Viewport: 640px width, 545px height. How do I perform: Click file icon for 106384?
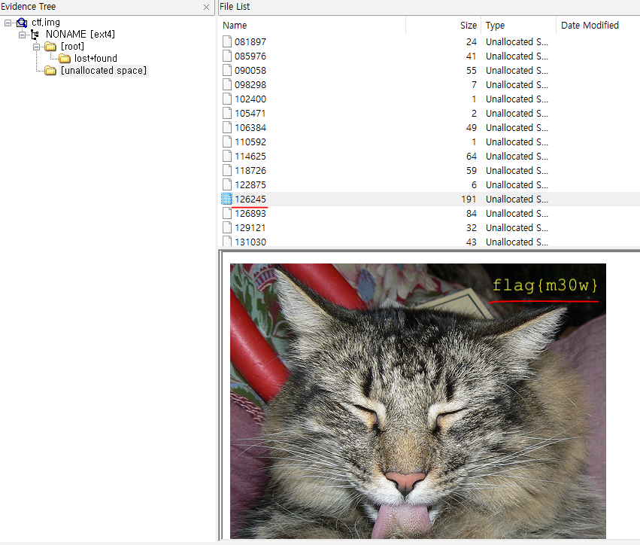click(227, 127)
